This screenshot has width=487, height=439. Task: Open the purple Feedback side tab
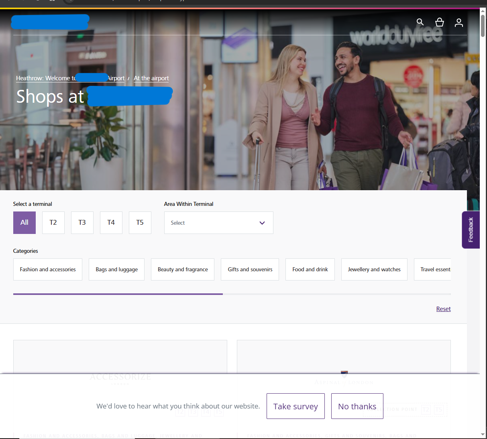point(471,230)
